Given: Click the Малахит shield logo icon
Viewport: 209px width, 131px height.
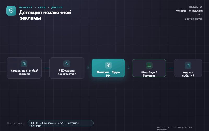Looking at the screenshot, I should tap(11, 11).
